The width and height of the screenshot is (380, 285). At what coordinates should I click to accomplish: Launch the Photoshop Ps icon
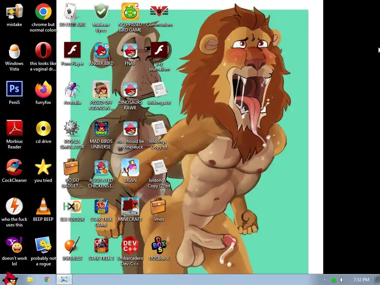pos(14,89)
